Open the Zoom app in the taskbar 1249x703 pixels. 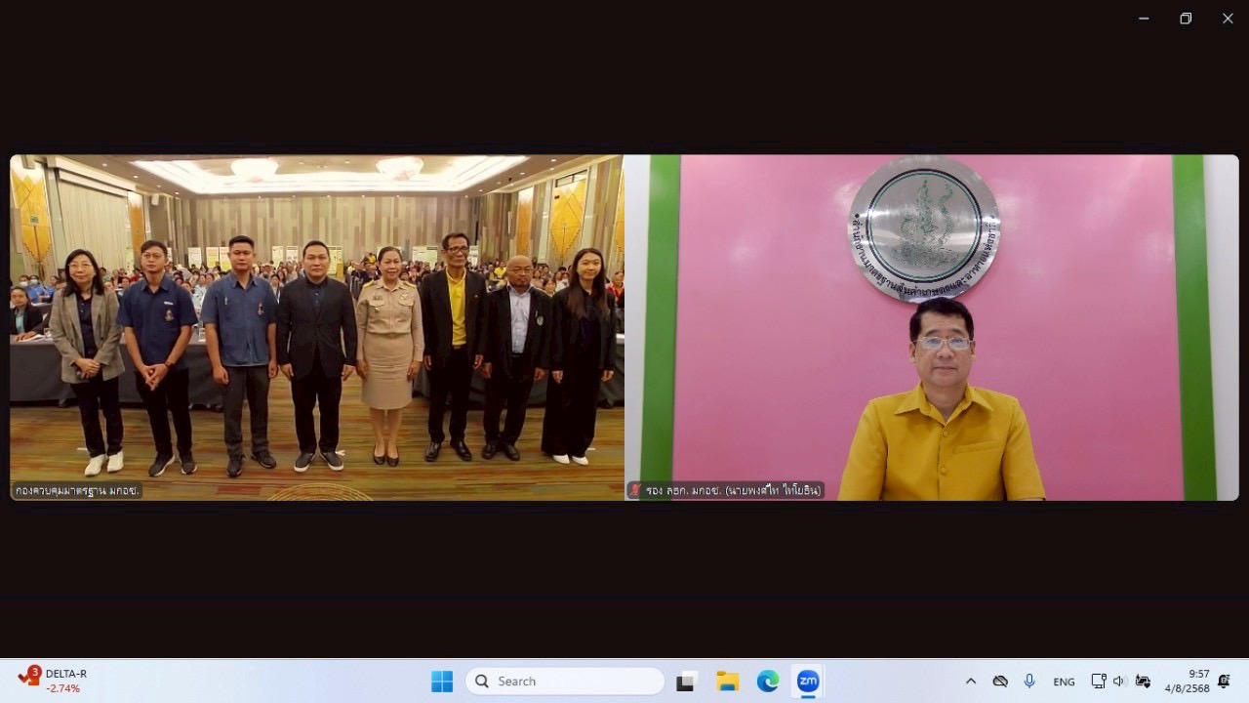(808, 682)
